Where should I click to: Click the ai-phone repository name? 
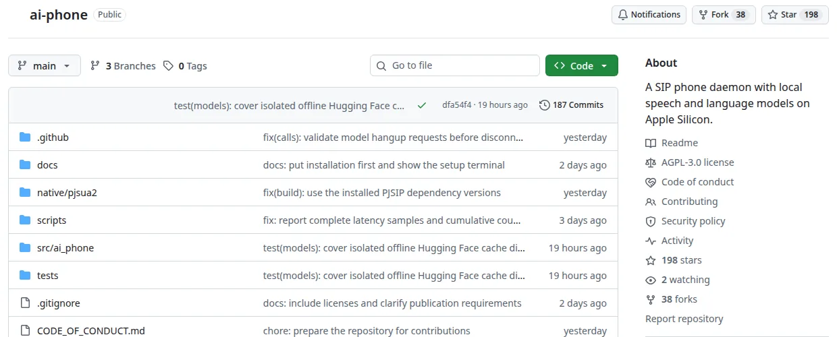[59, 15]
